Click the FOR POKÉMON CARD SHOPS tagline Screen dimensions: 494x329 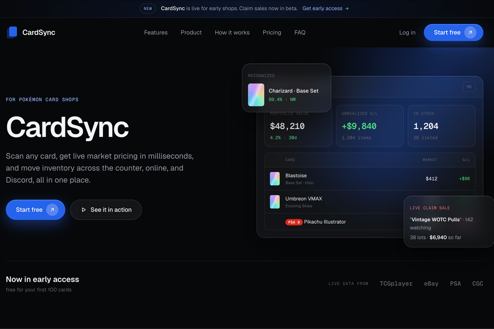42,100
